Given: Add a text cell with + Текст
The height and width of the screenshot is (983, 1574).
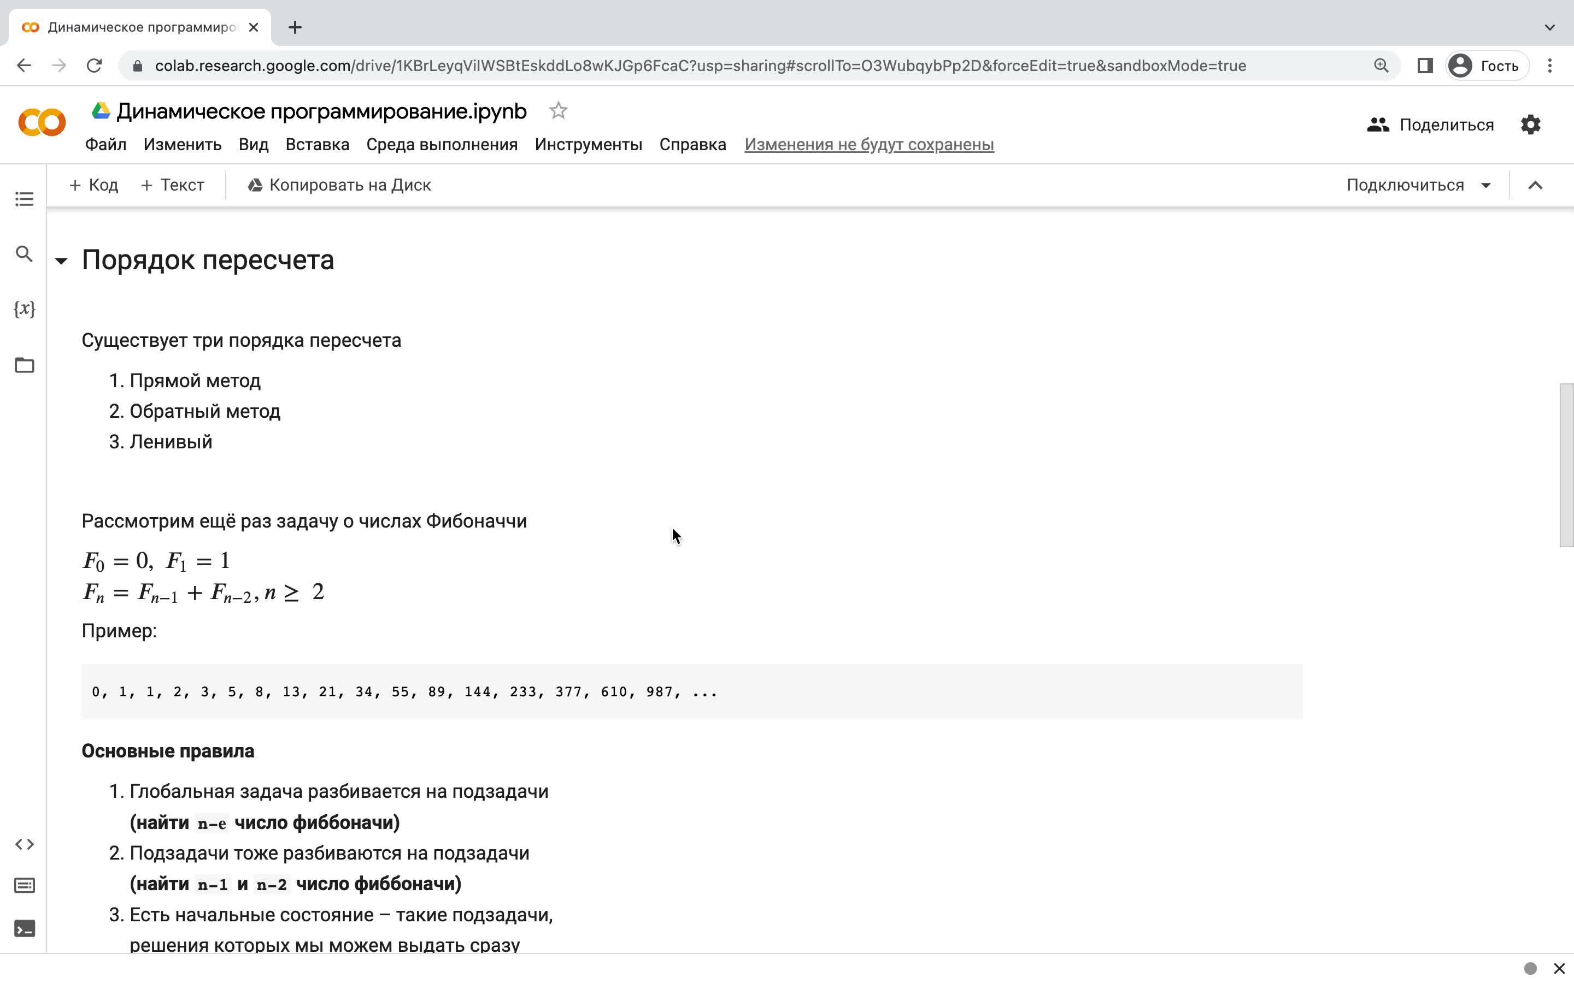Looking at the screenshot, I should [x=172, y=185].
